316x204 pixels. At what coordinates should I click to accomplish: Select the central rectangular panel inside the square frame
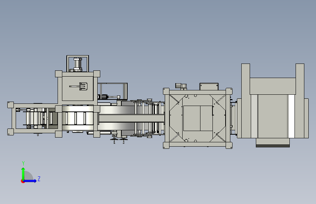(198, 118)
